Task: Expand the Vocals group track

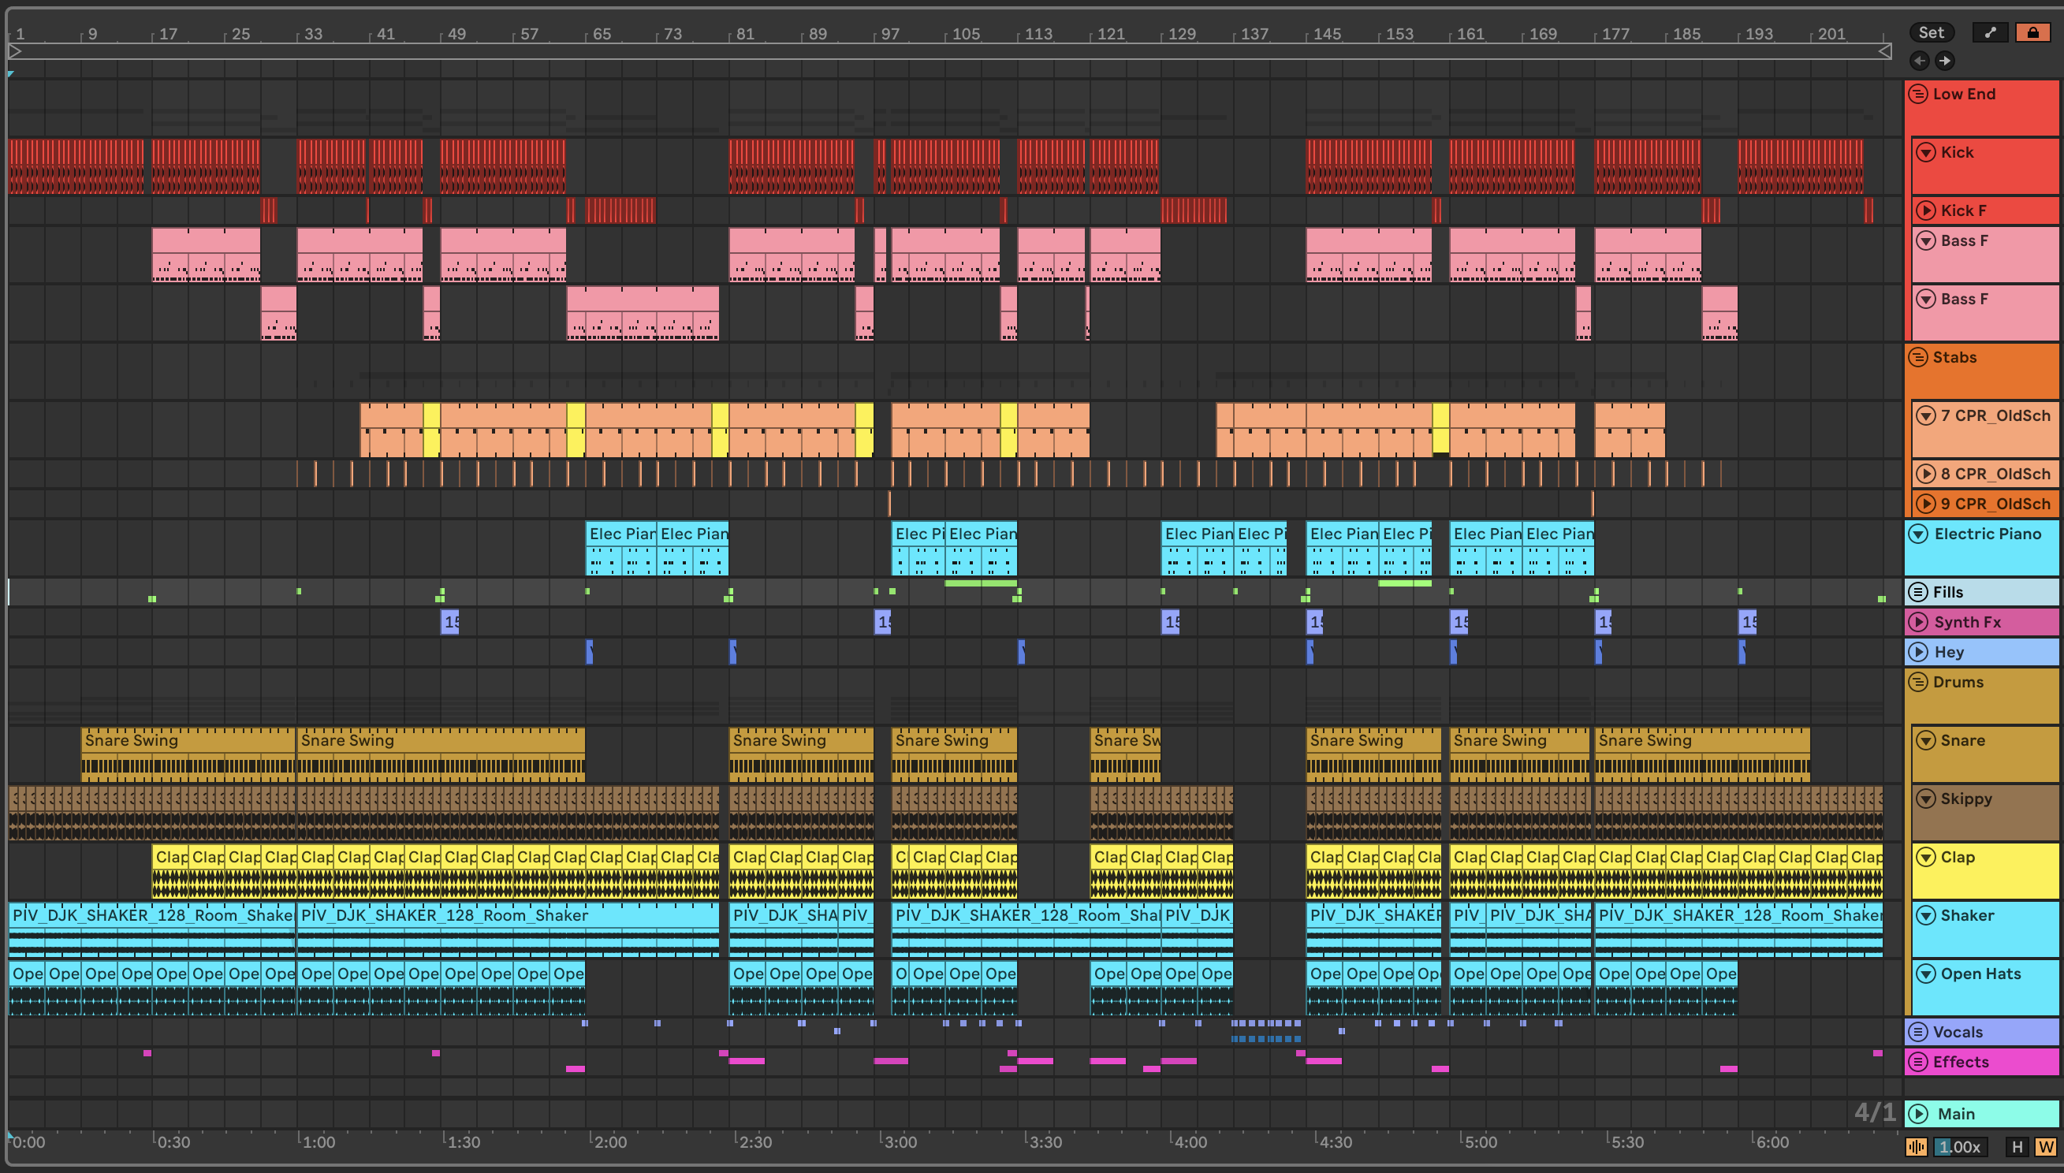Action: 1919,1032
